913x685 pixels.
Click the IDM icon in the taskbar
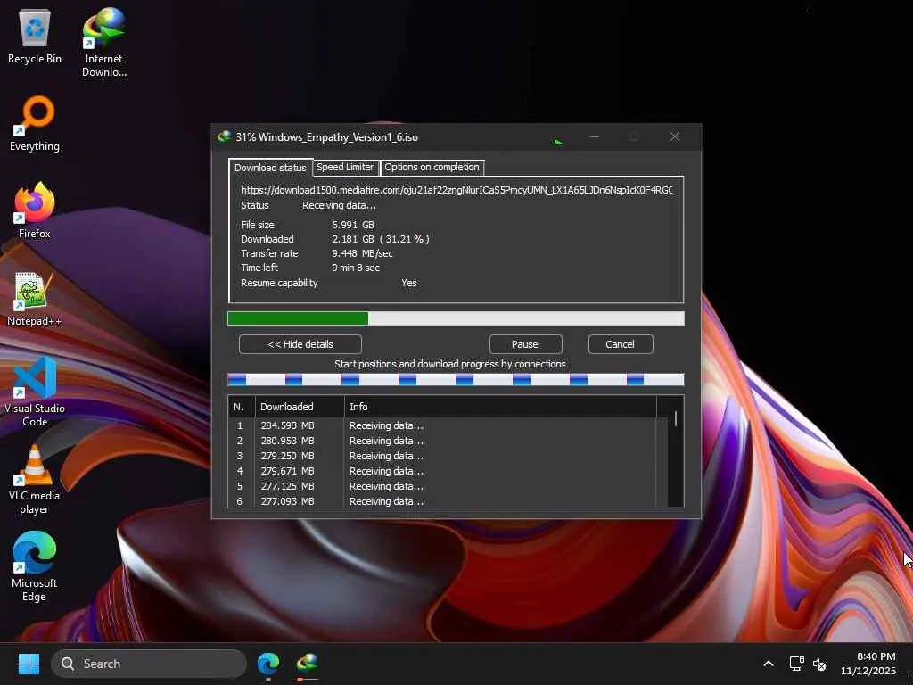(x=308, y=664)
